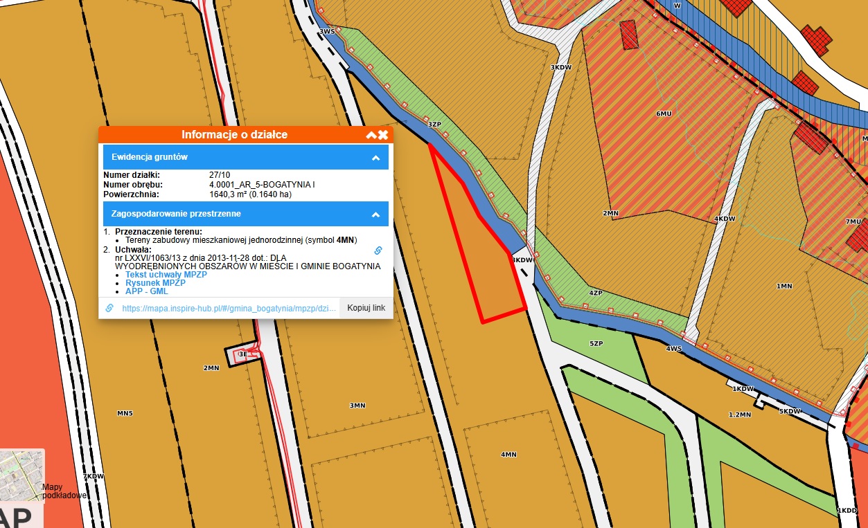
Task: Select the MN5 zone label
Action: pyautogui.click(x=125, y=413)
